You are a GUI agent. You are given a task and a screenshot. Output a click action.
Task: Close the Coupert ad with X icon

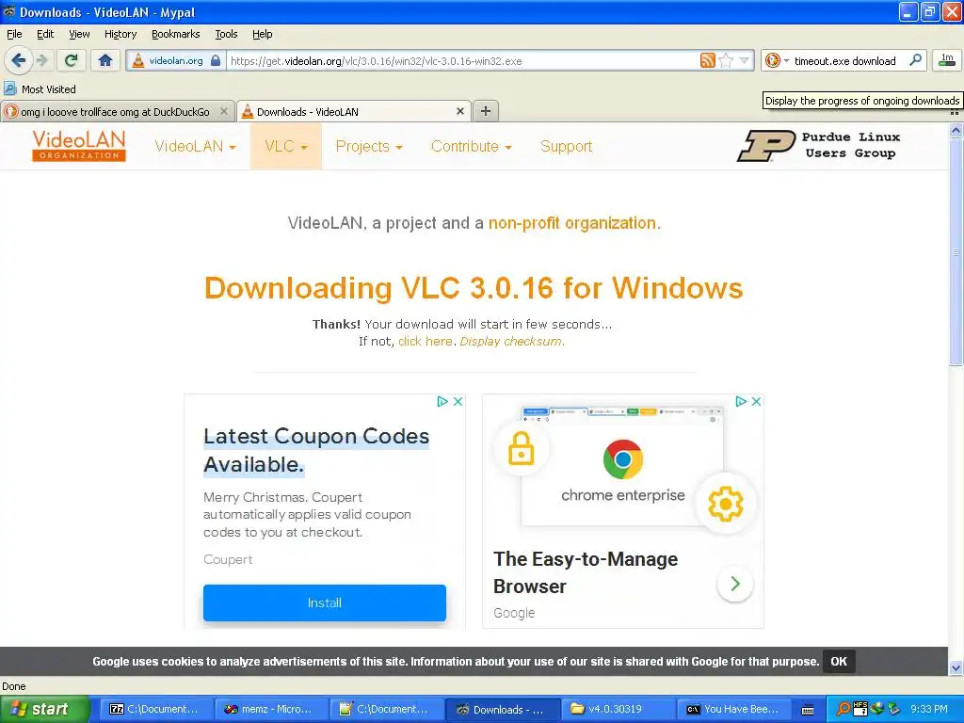click(458, 401)
